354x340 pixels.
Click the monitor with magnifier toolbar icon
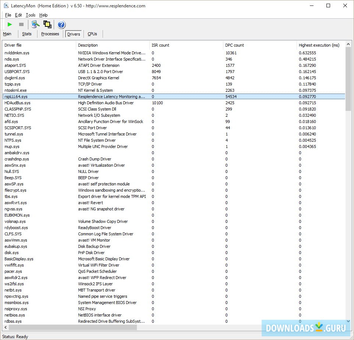tap(35, 25)
